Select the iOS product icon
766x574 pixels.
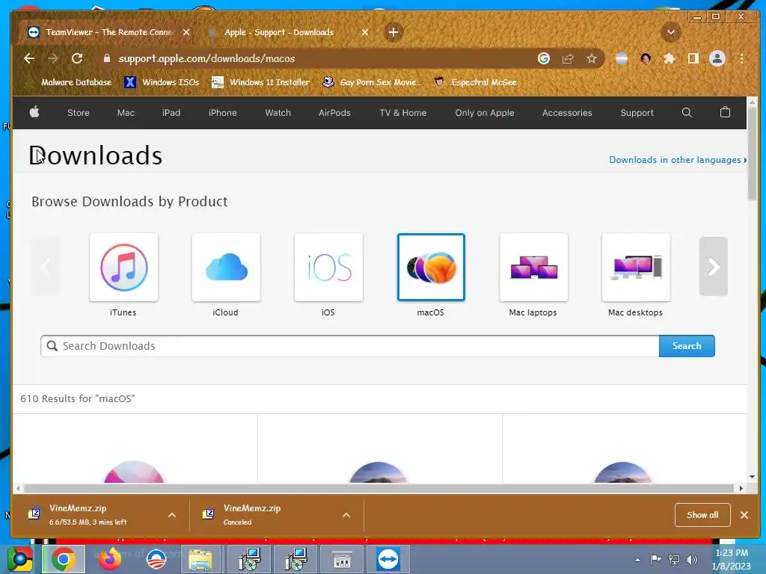[x=329, y=268]
